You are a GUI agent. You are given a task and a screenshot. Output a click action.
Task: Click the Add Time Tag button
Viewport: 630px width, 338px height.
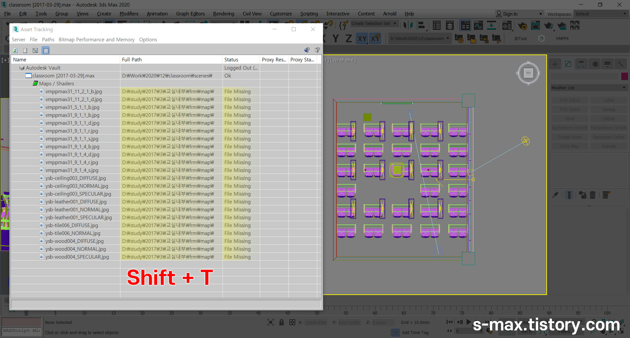(415, 332)
